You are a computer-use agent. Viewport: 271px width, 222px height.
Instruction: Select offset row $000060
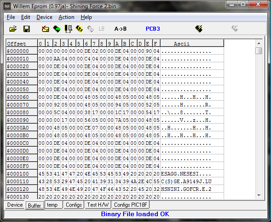22,97
